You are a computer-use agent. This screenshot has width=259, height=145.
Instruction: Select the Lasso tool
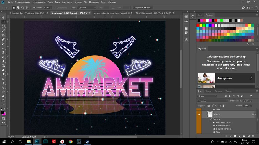pyautogui.click(x=3, y=26)
